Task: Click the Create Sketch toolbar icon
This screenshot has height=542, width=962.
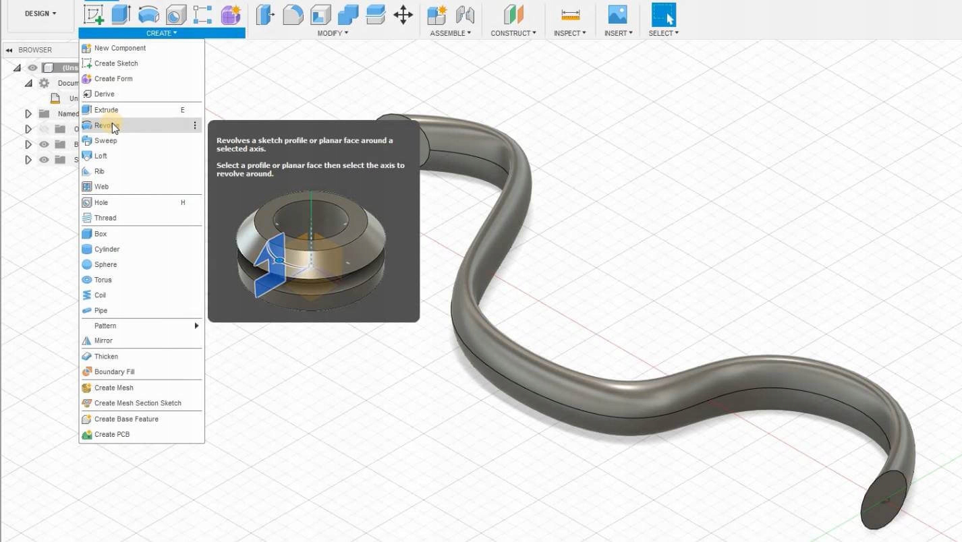Action: 93,14
